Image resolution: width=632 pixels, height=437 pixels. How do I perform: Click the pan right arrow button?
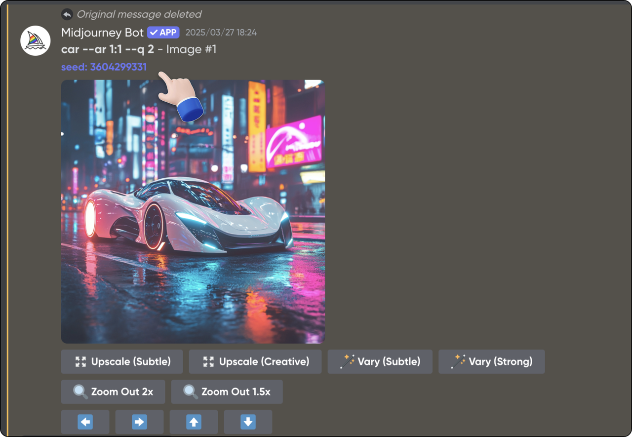(x=139, y=422)
